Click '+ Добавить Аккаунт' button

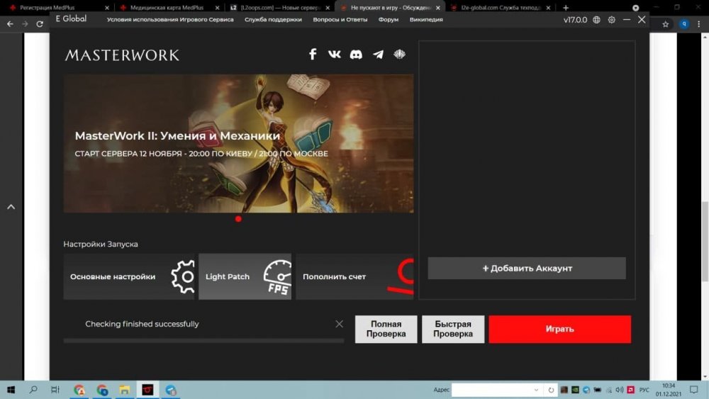click(x=527, y=269)
